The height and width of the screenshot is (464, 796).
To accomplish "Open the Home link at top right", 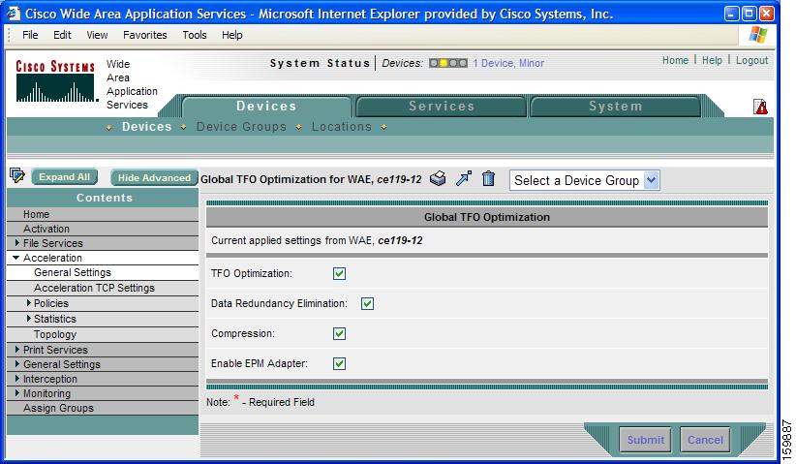I will pyautogui.click(x=675, y=60).
